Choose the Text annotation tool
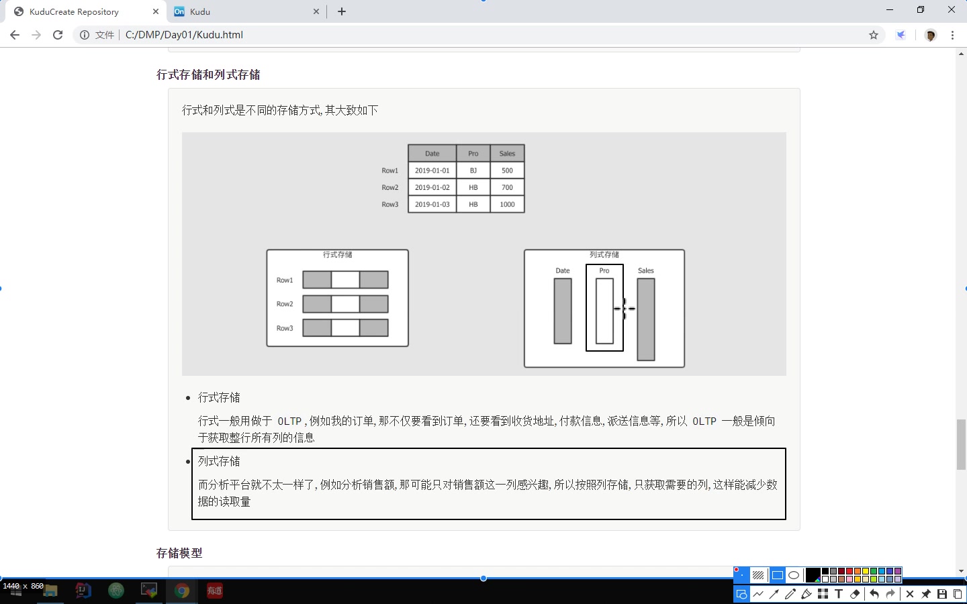 (839, 594)
